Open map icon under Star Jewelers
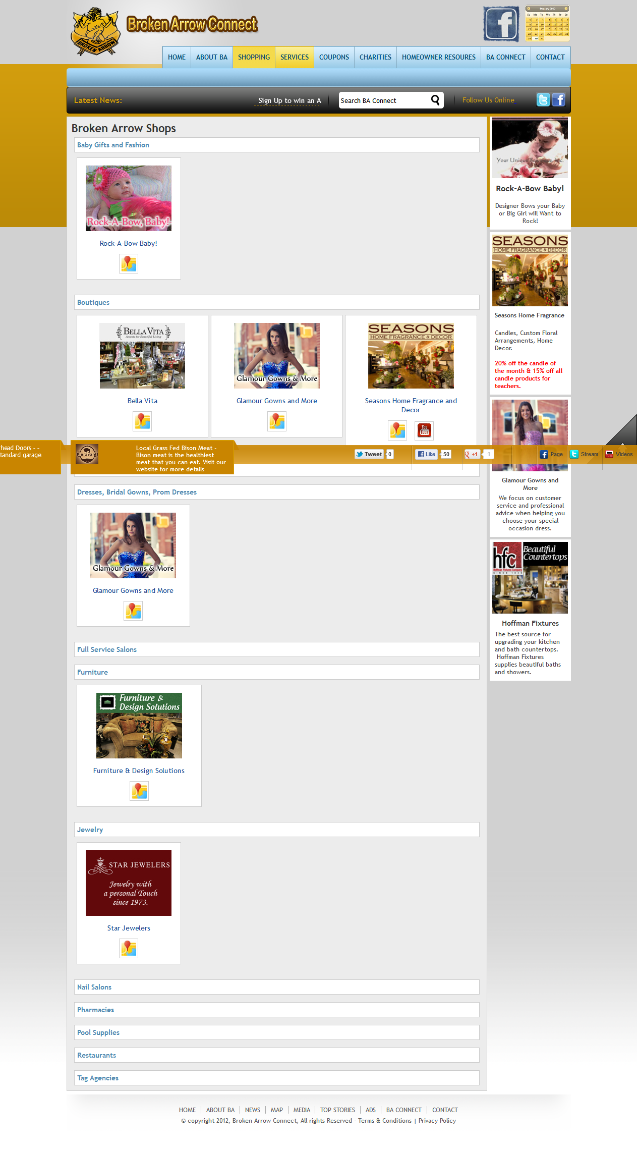This screenshot has height=1152, width=637. click(129, 948)
